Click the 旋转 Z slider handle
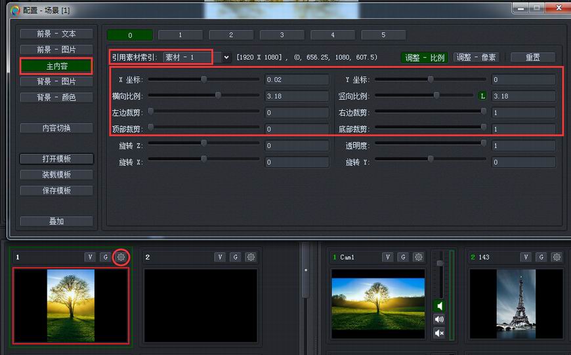Image resolution: width=571 pixels, height=355 pixels. (204, 143)
